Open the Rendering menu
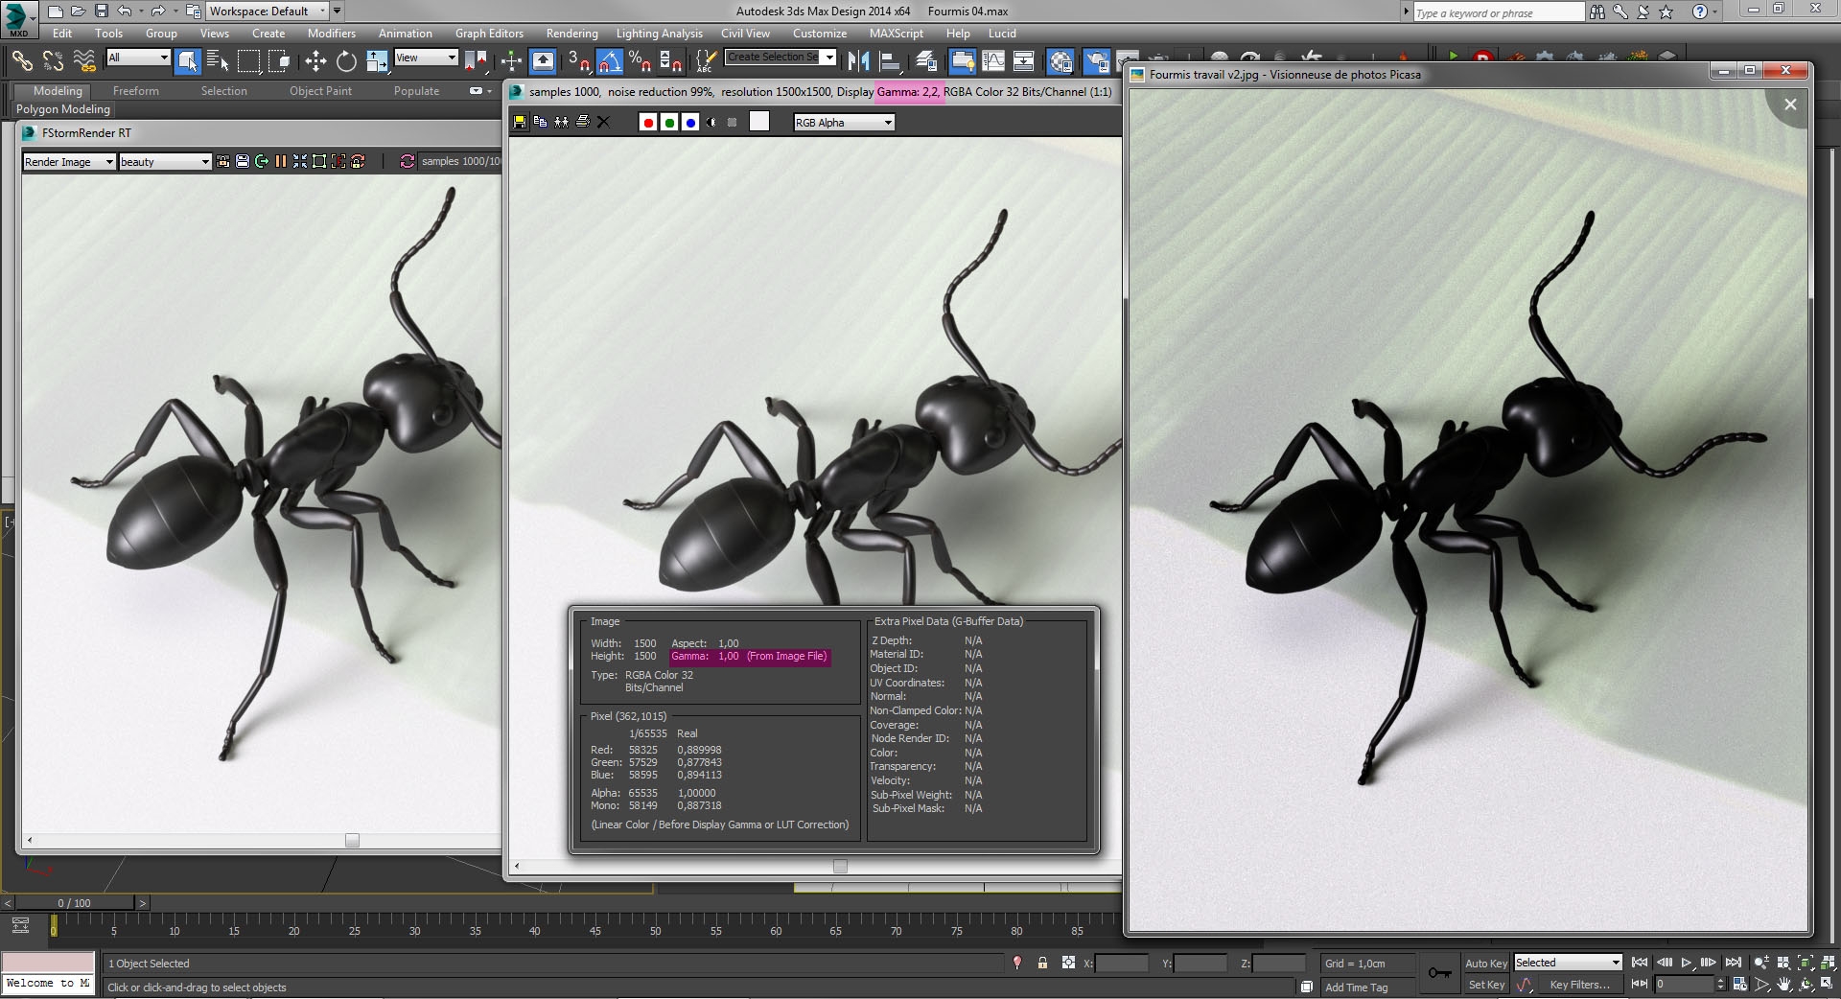 pos(571,33)
